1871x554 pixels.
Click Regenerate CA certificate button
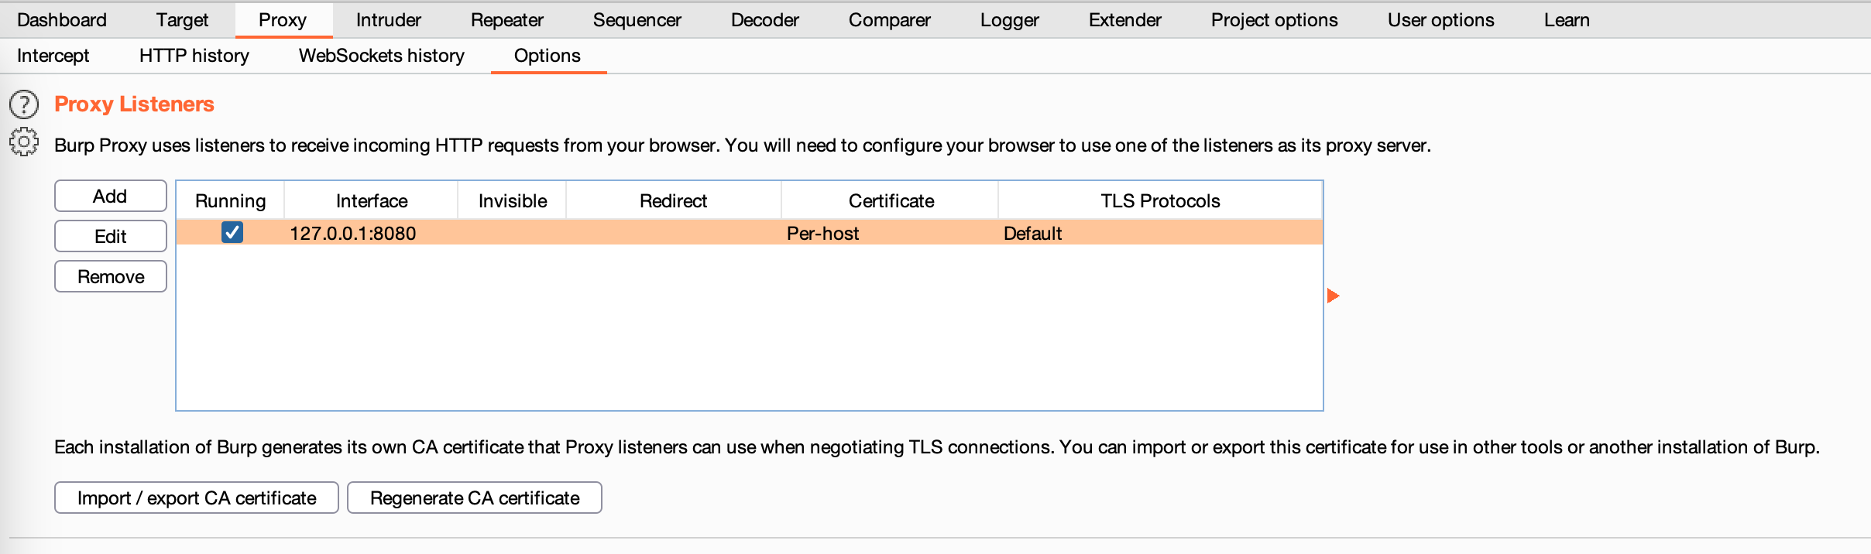pos(475,498)
